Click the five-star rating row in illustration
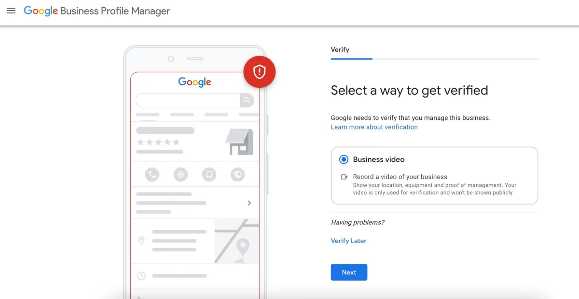This screenshot has width=579, height=299. pyautogui.click(x=158, y=142)
